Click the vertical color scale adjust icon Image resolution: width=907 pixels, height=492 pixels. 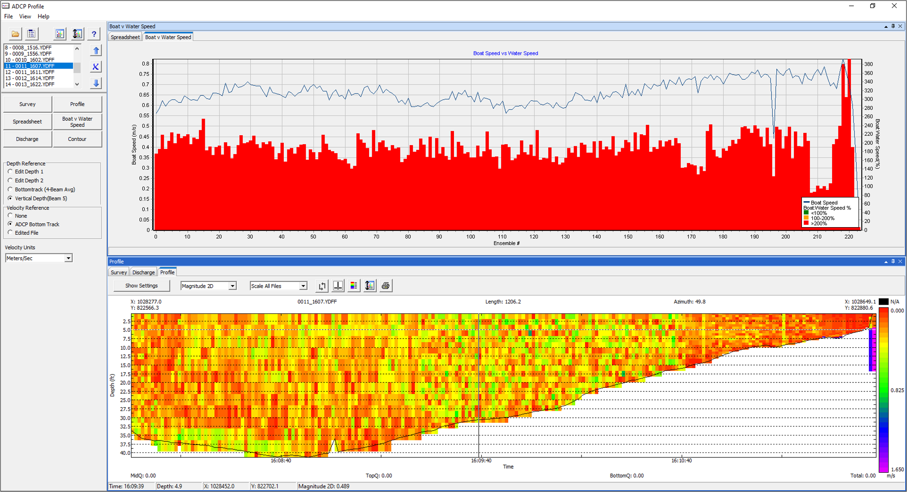(77, 34)
